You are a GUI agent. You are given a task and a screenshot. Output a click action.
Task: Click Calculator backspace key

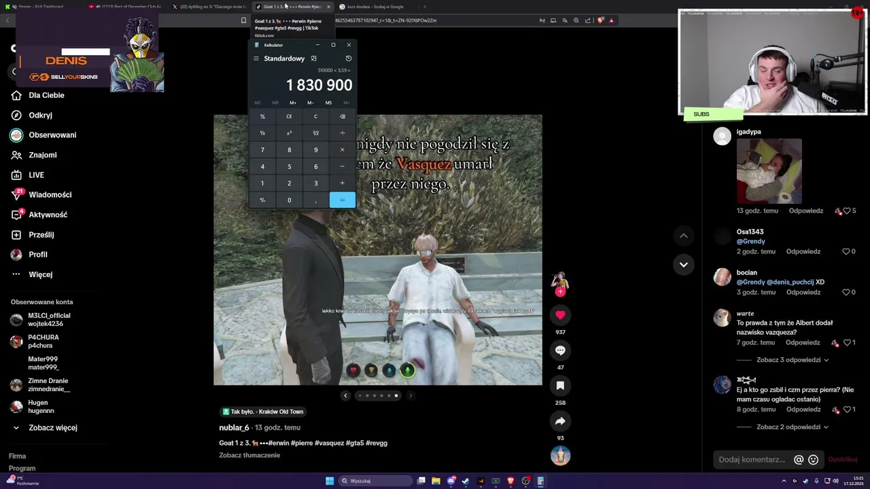342,116
